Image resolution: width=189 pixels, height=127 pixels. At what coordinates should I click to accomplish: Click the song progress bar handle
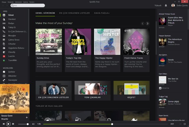[x=112, y=124]
